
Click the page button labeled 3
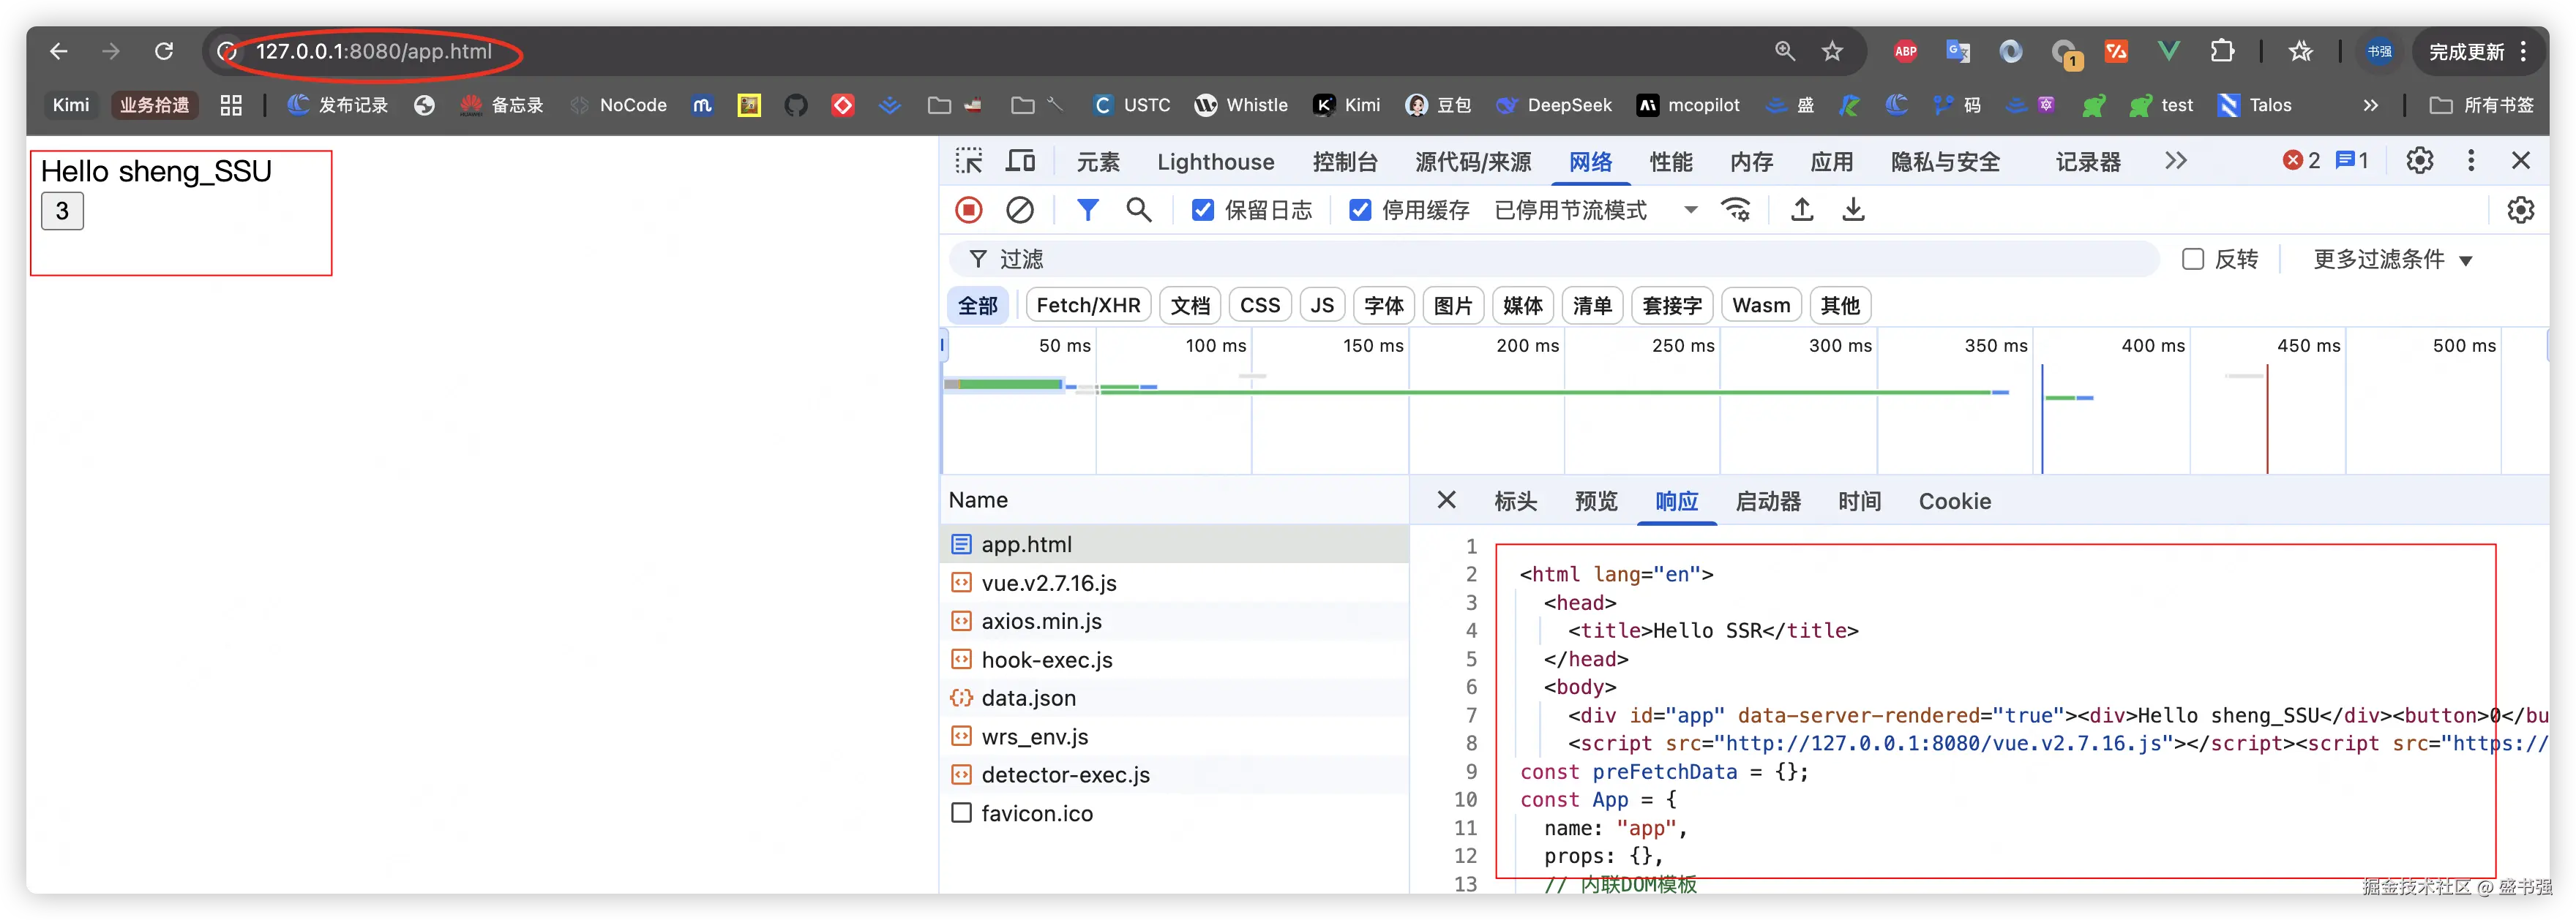(62, 211)
